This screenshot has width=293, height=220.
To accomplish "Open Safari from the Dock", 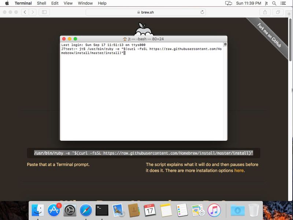I will [x=86, y=210].
